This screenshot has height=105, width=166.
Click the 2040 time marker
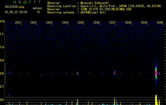[160, 23]
